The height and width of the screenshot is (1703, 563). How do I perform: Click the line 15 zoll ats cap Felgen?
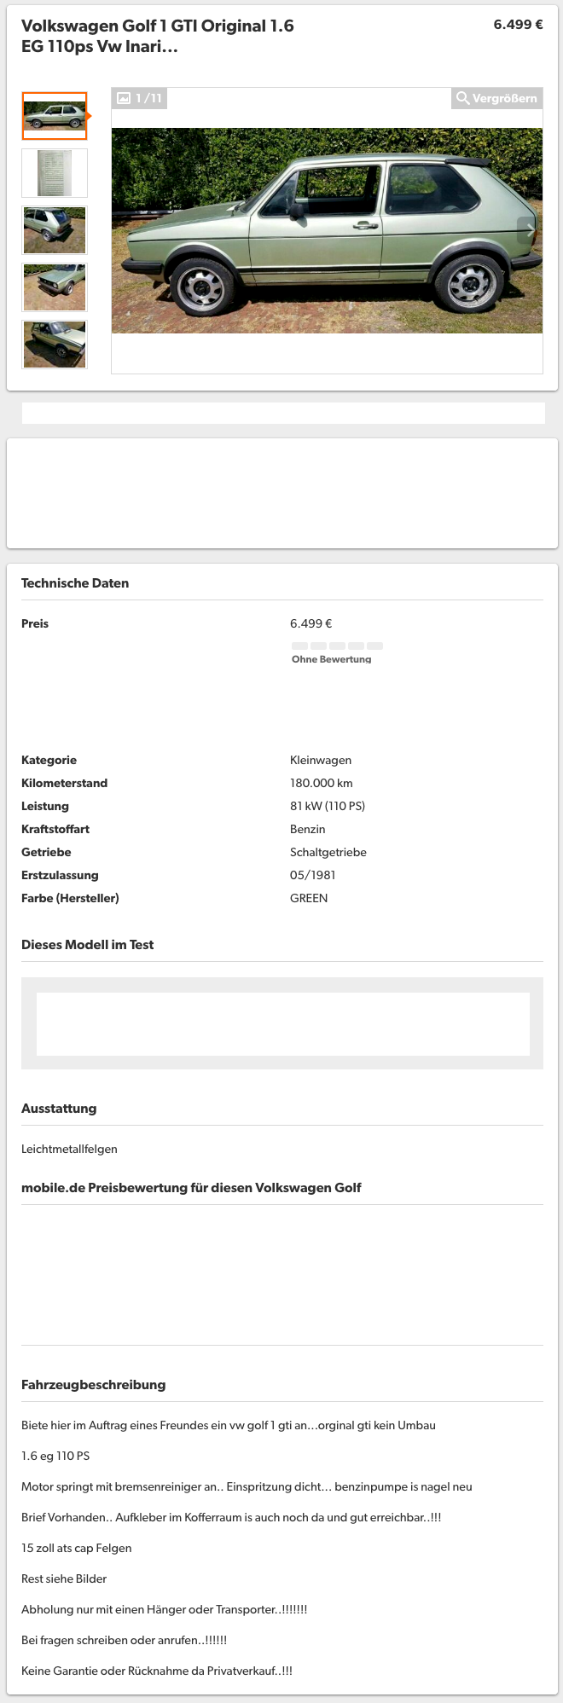pyautogui.click(x=77, y=1548)
